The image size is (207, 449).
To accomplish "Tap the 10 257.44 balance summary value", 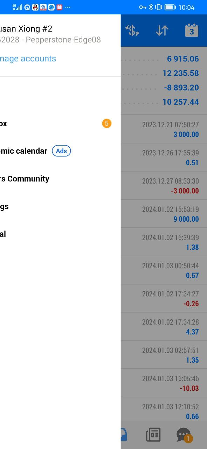I will click(181, 102).
